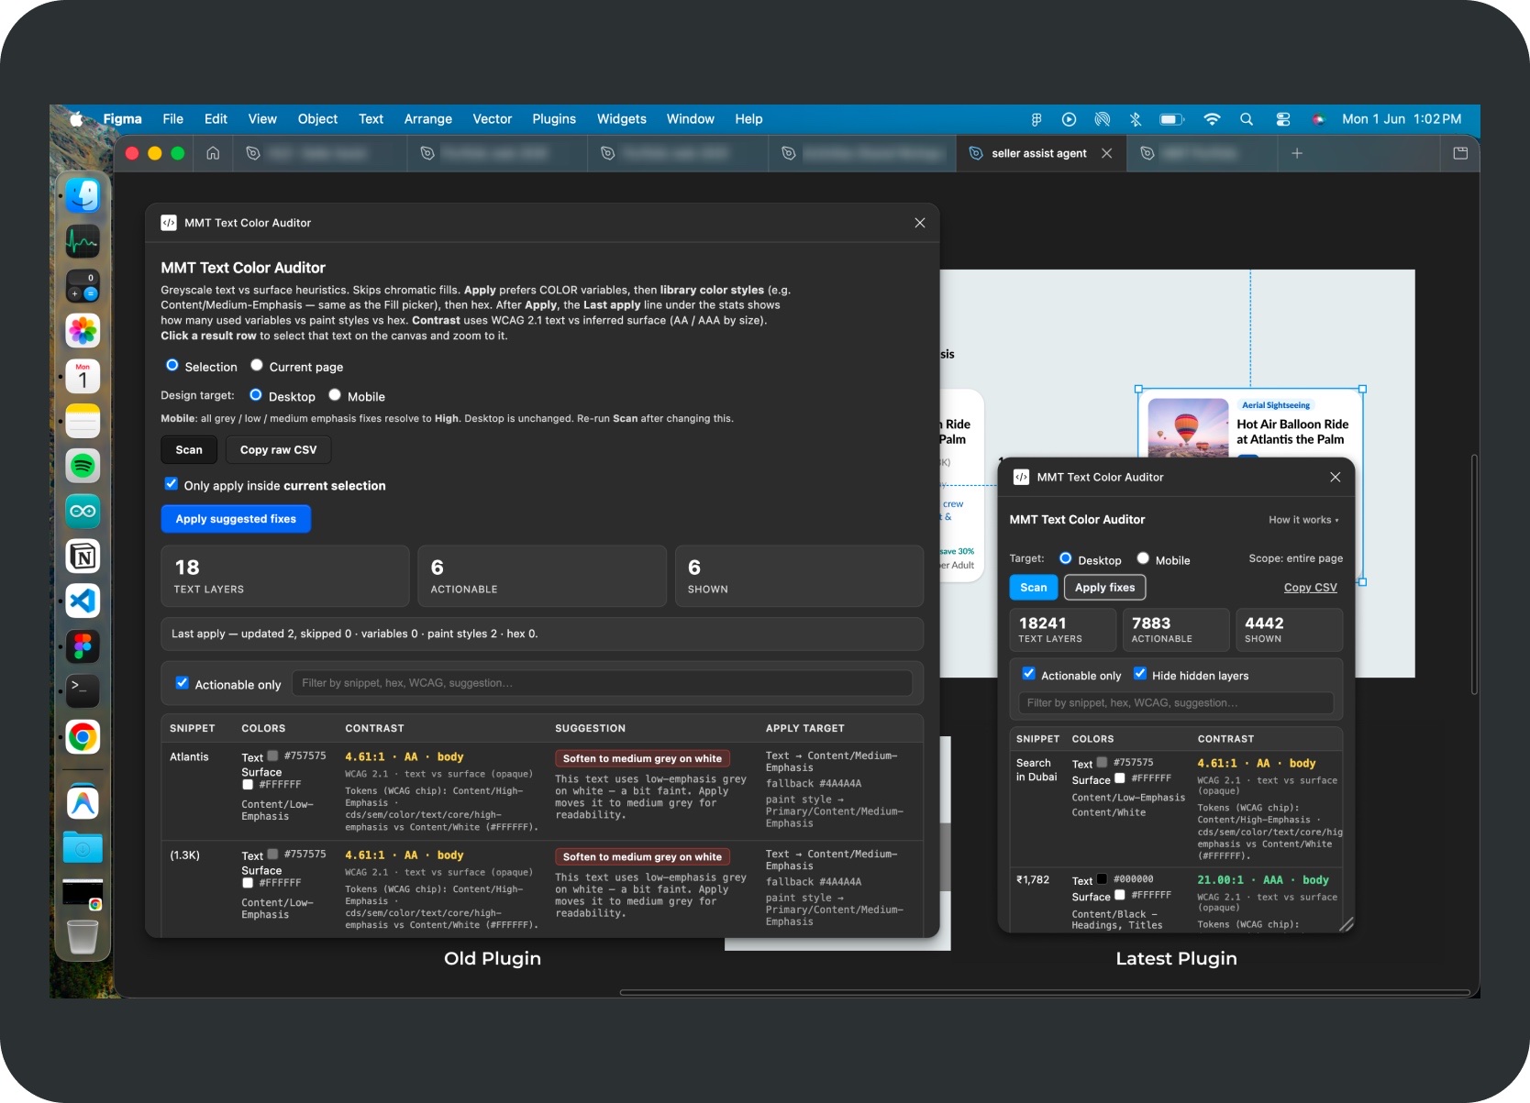Open the Trash in the dock

tap(83, 936)
